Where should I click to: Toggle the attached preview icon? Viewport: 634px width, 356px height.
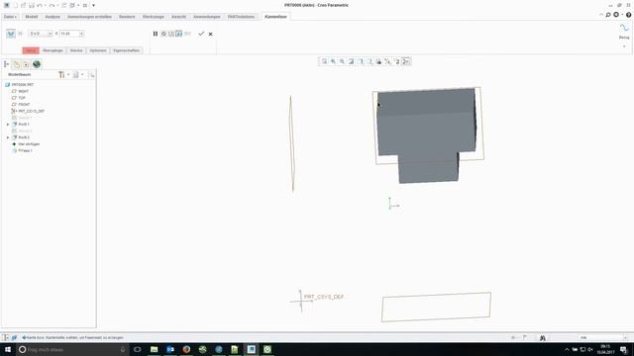tap(178, 34)
